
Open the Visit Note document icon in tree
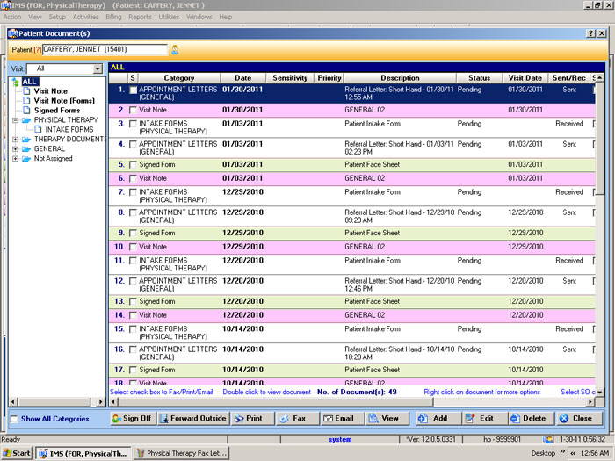point(26,91)
